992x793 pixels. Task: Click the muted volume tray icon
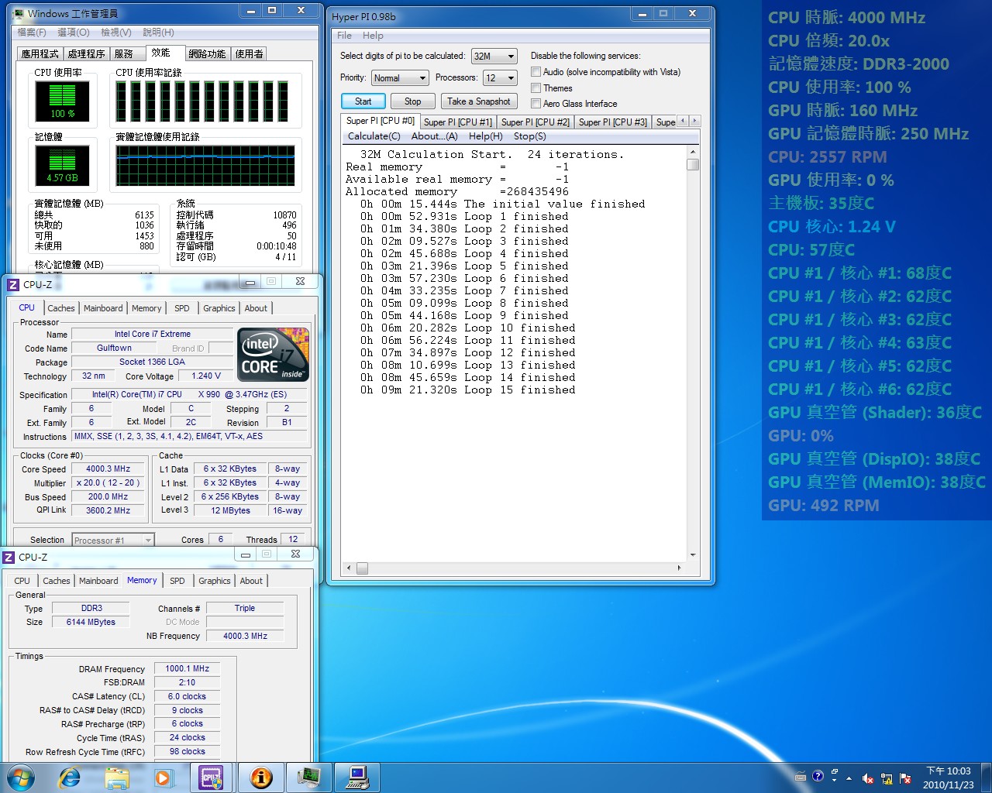point(868,778)
